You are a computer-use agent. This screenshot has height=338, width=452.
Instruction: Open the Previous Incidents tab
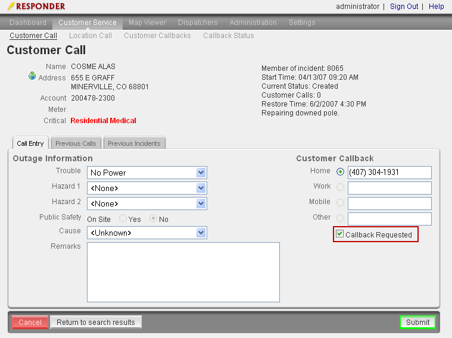pyautogui.click(x=134, y=143)
